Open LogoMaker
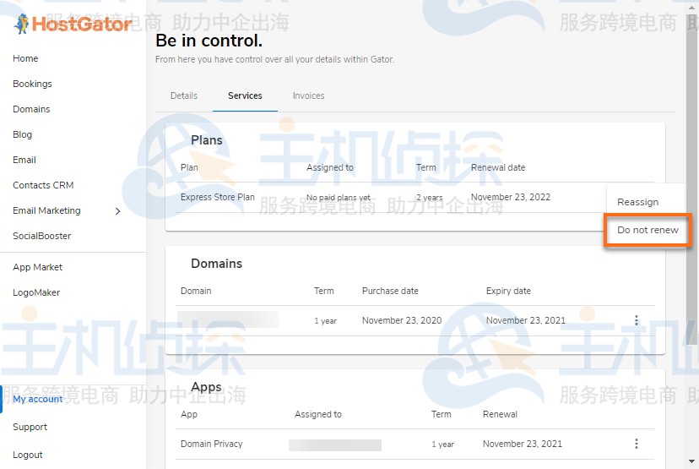 [x=36, y=292]
